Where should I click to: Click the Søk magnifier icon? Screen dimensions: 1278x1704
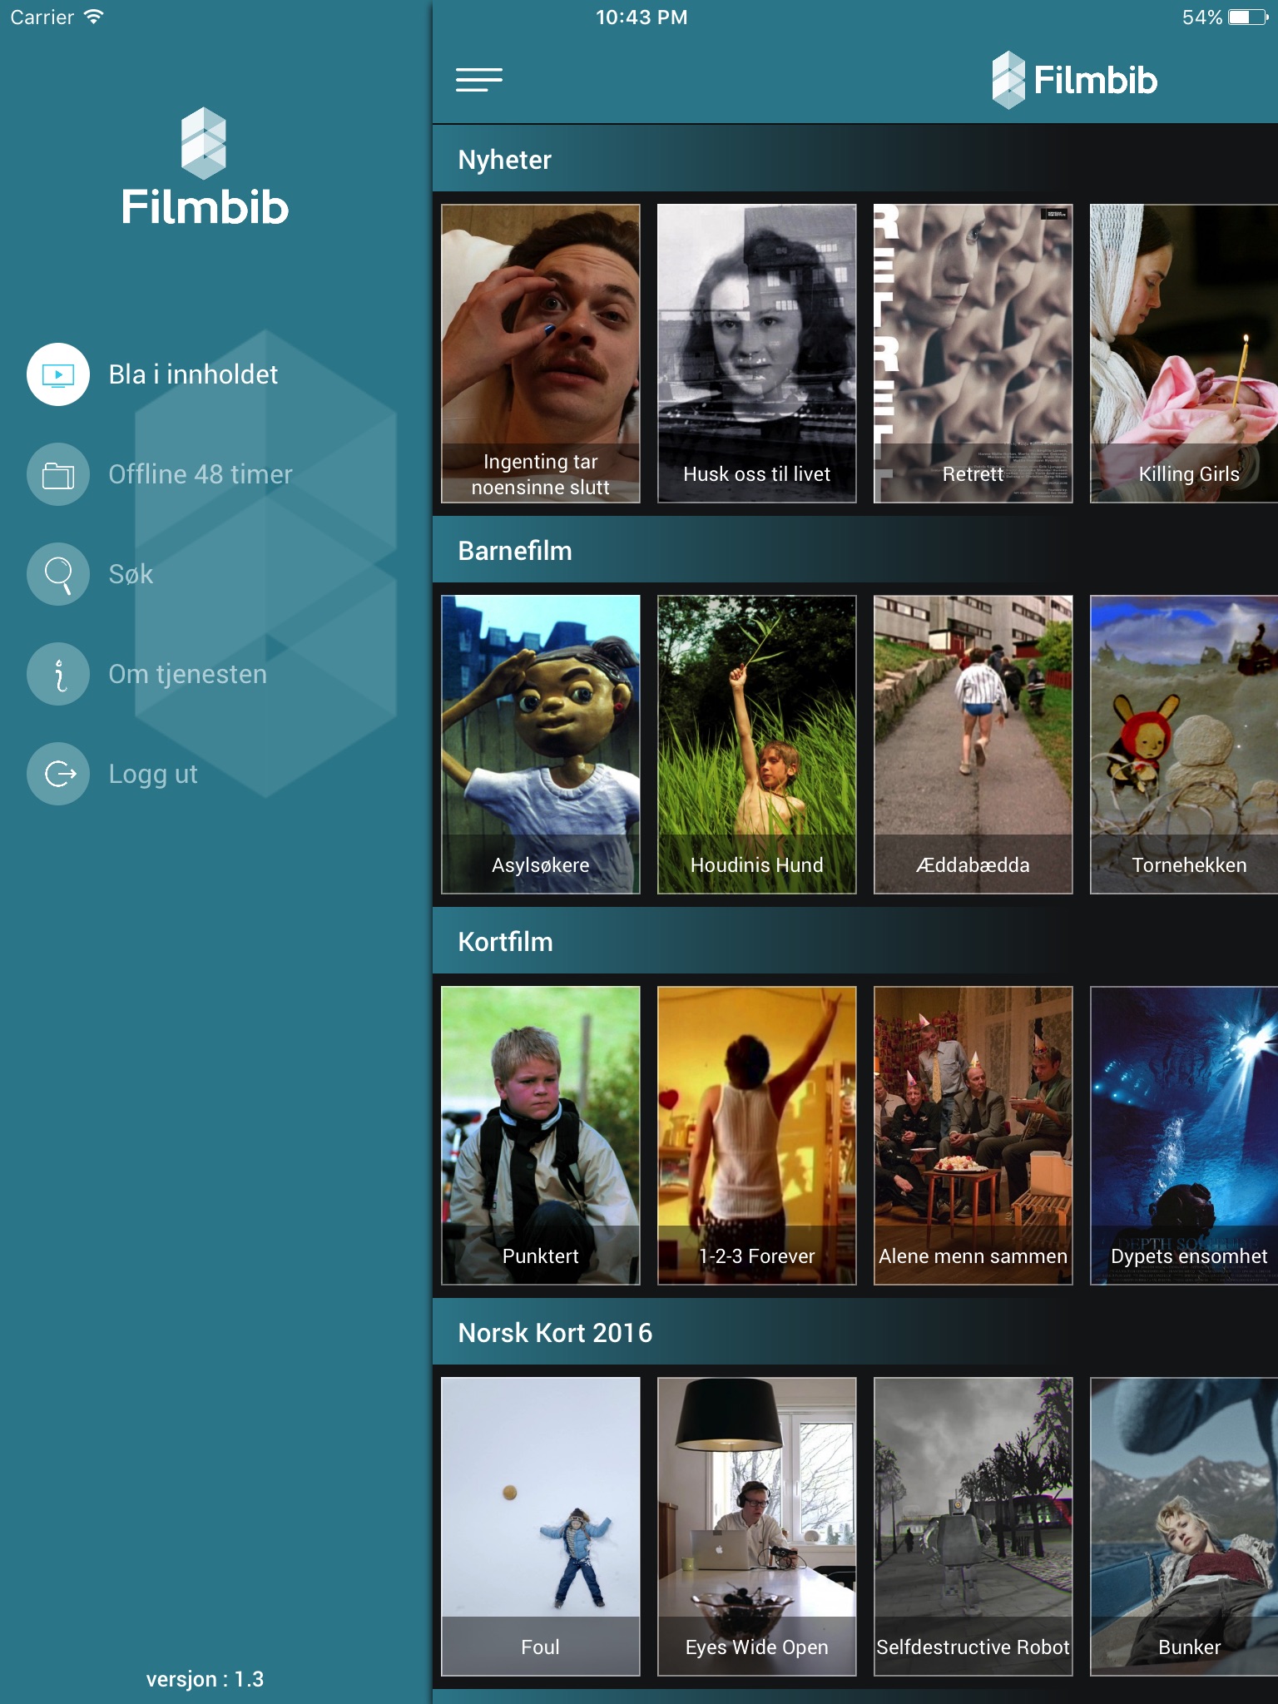[x=58, y=574]
